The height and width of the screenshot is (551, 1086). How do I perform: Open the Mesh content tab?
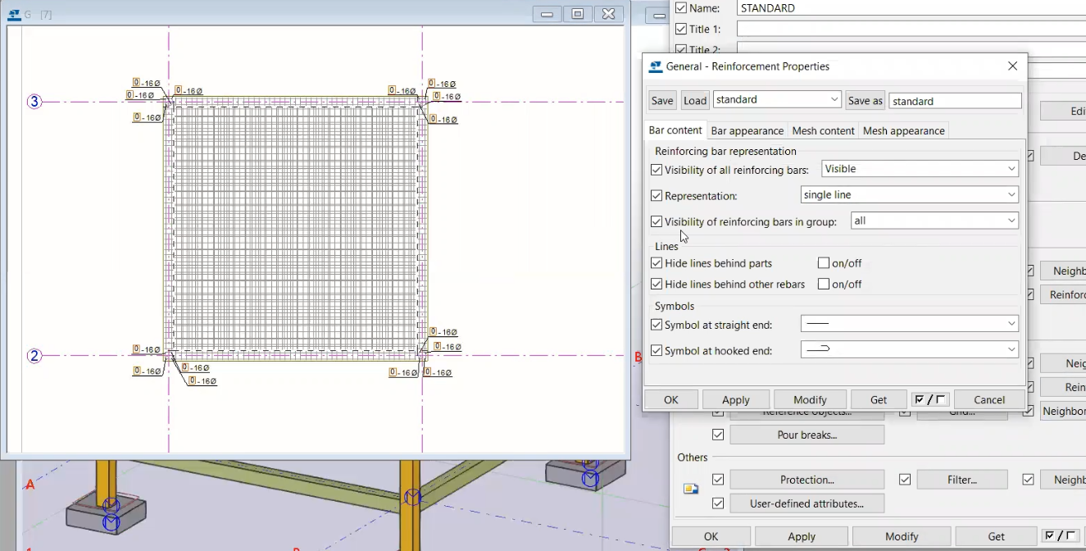point(823,130)
